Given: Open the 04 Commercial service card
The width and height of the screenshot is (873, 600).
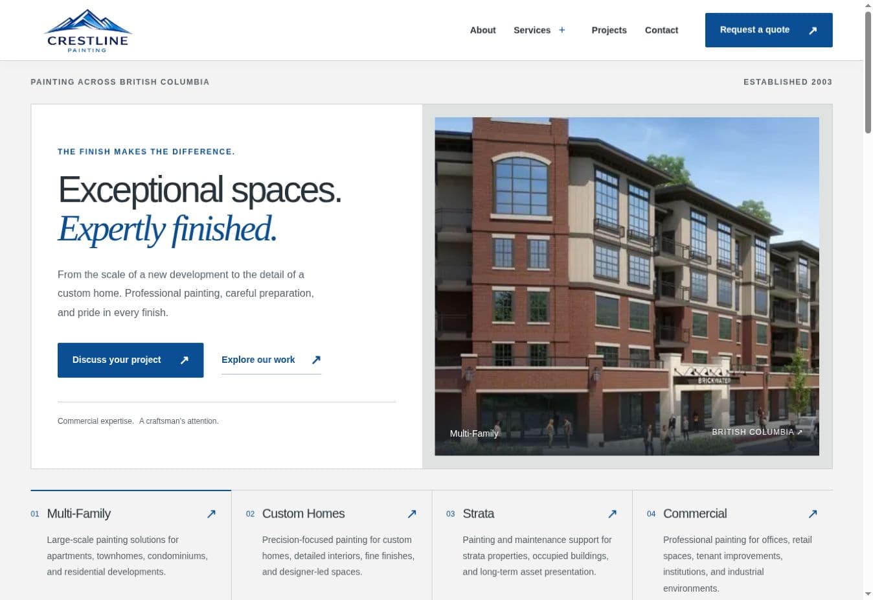Looking at the screenshot, I should coord(732,545).
